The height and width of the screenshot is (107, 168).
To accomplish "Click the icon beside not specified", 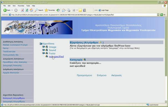I will 47,56.
